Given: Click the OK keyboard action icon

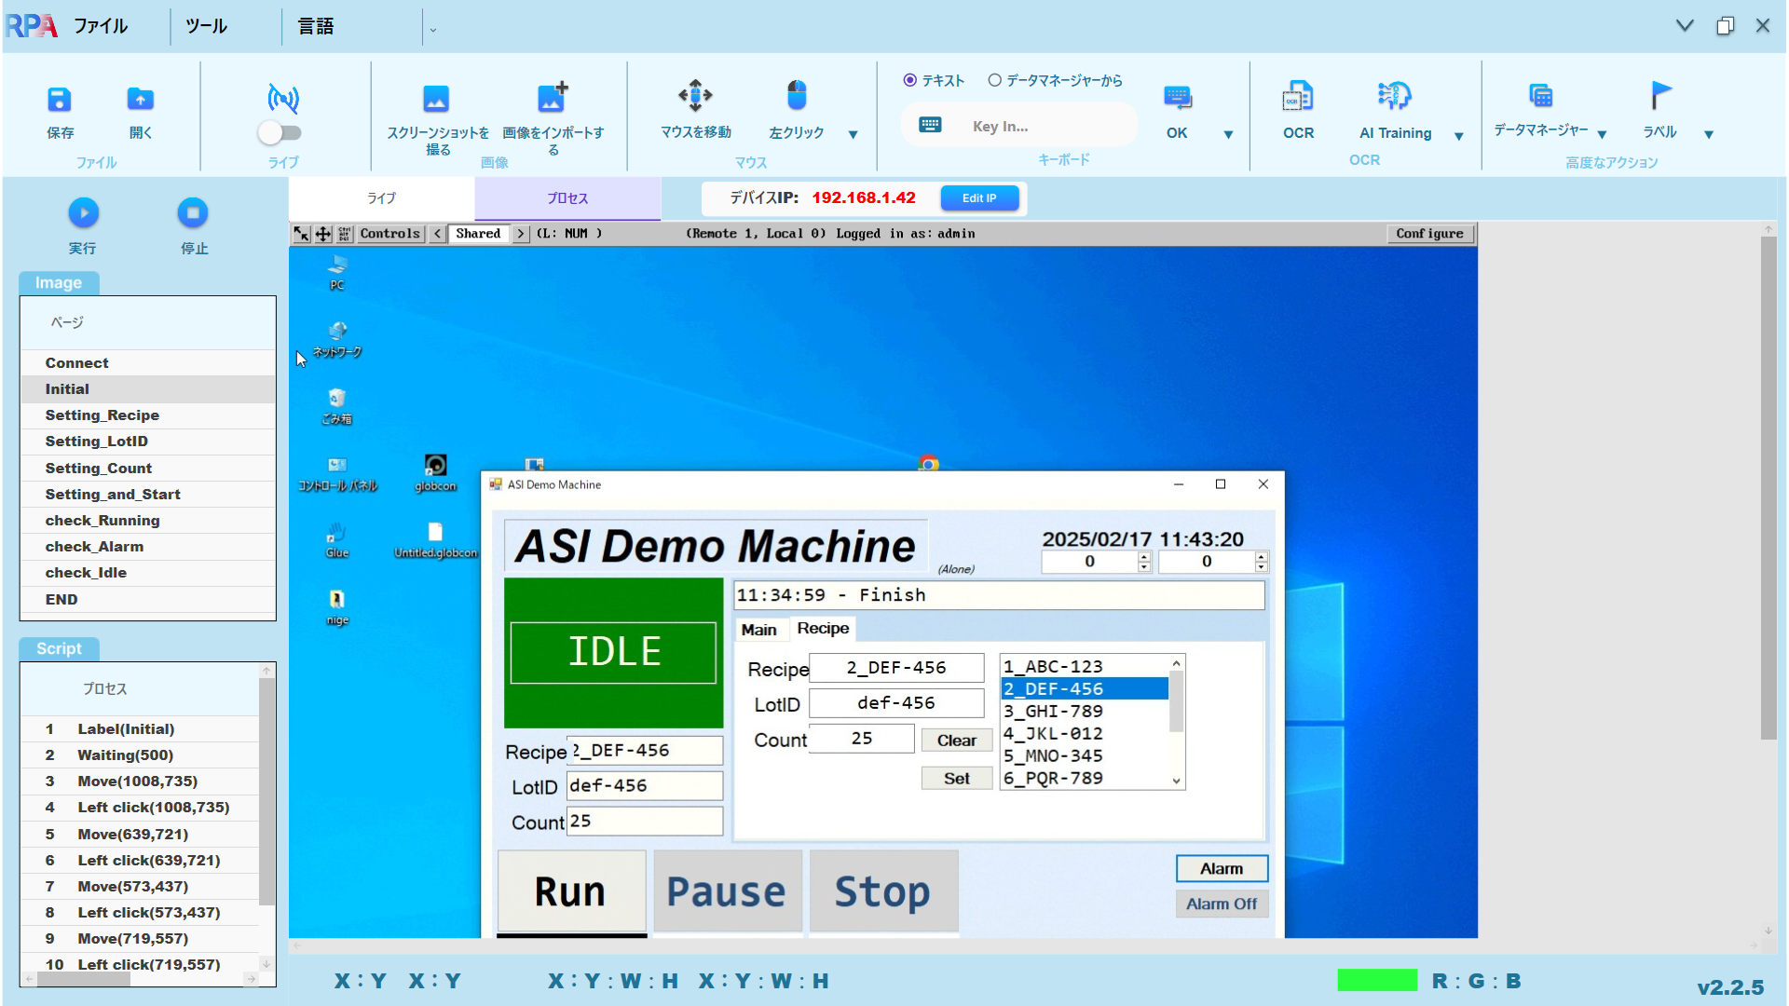Looking at the screenshot, I should coord(1178,97).
